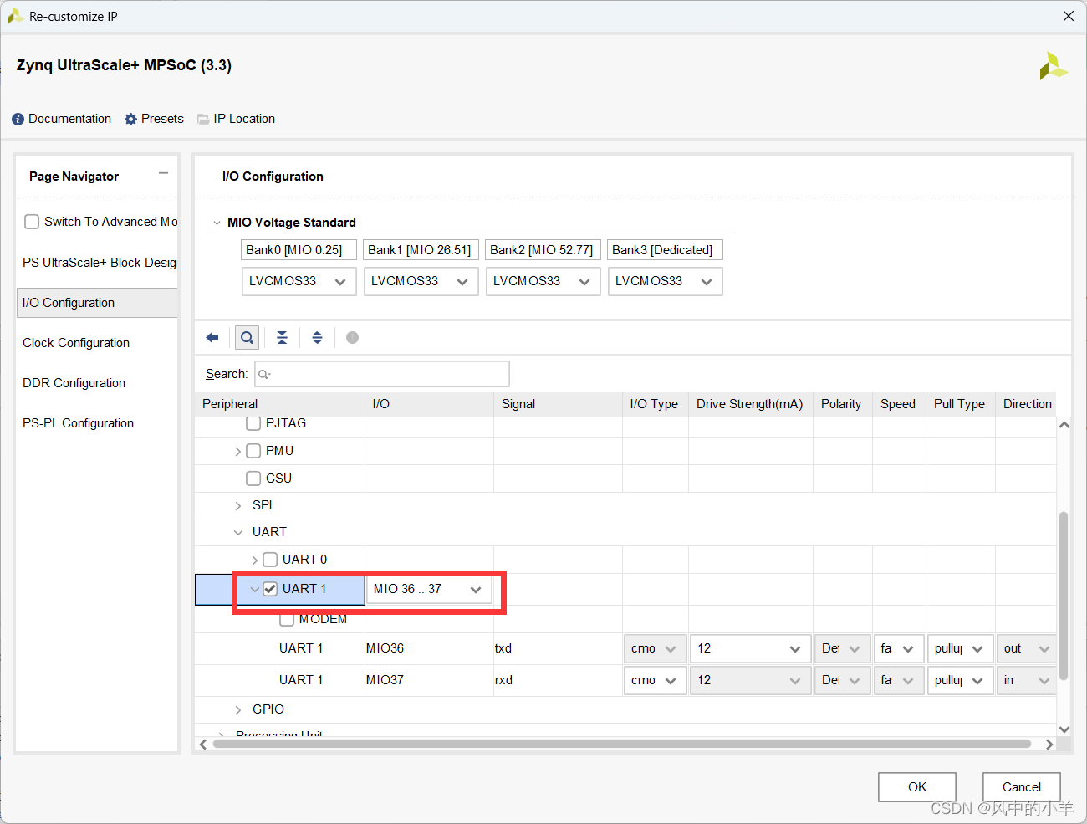Open MIO36 direction 'out' dropdown
Viewport: 1087px width, 824px height.
pos(1026,648)
